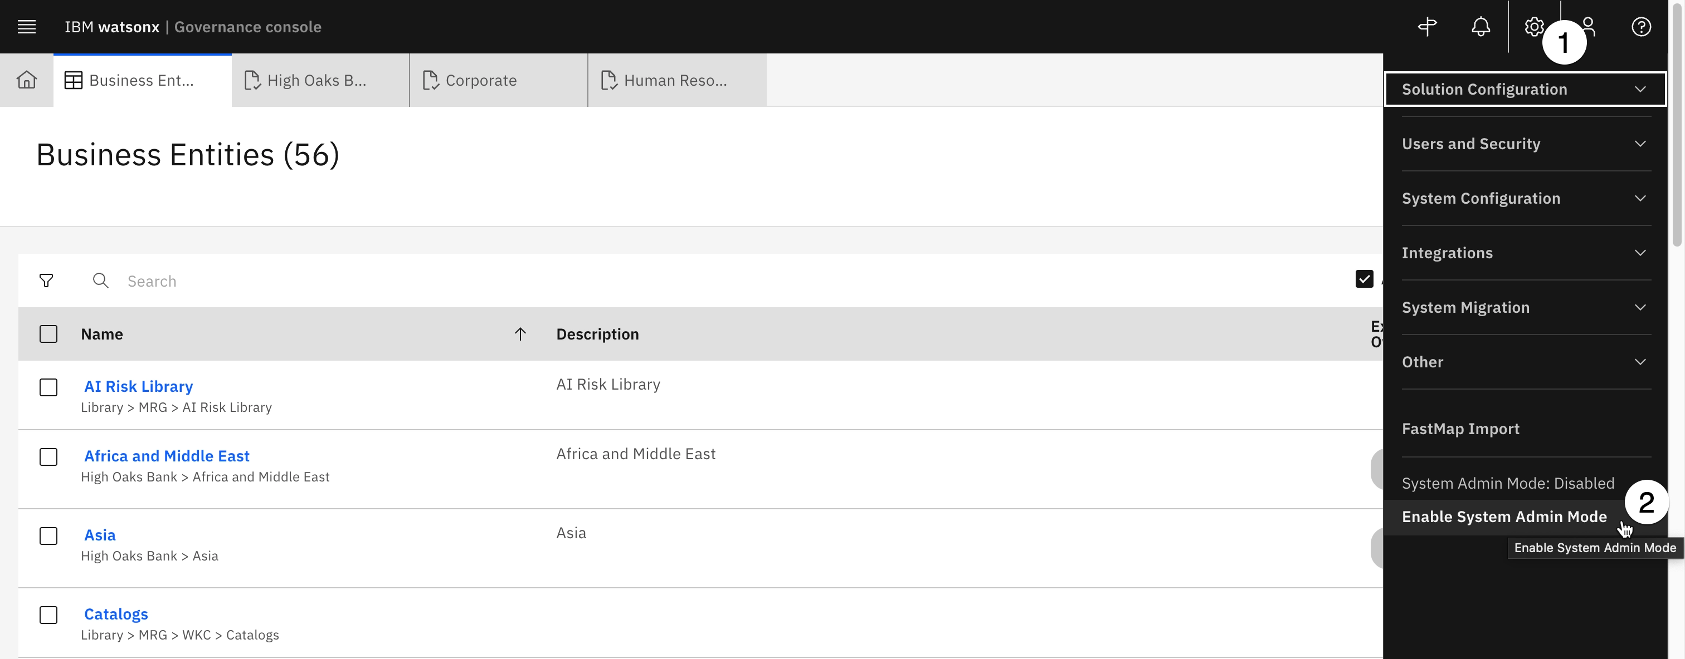Click 'Library > MRG > AI Risk Library' path
Screen dimensions: 1685x659
pyautogui.click(x=176, y=407)
